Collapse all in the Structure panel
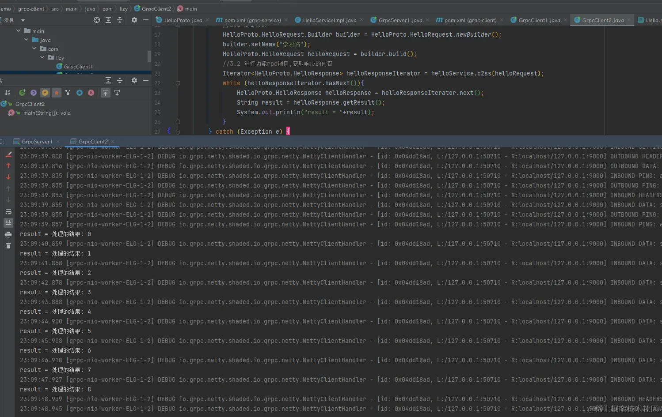The width and height of the screenshot is (662, 417). tap(120, 80)
